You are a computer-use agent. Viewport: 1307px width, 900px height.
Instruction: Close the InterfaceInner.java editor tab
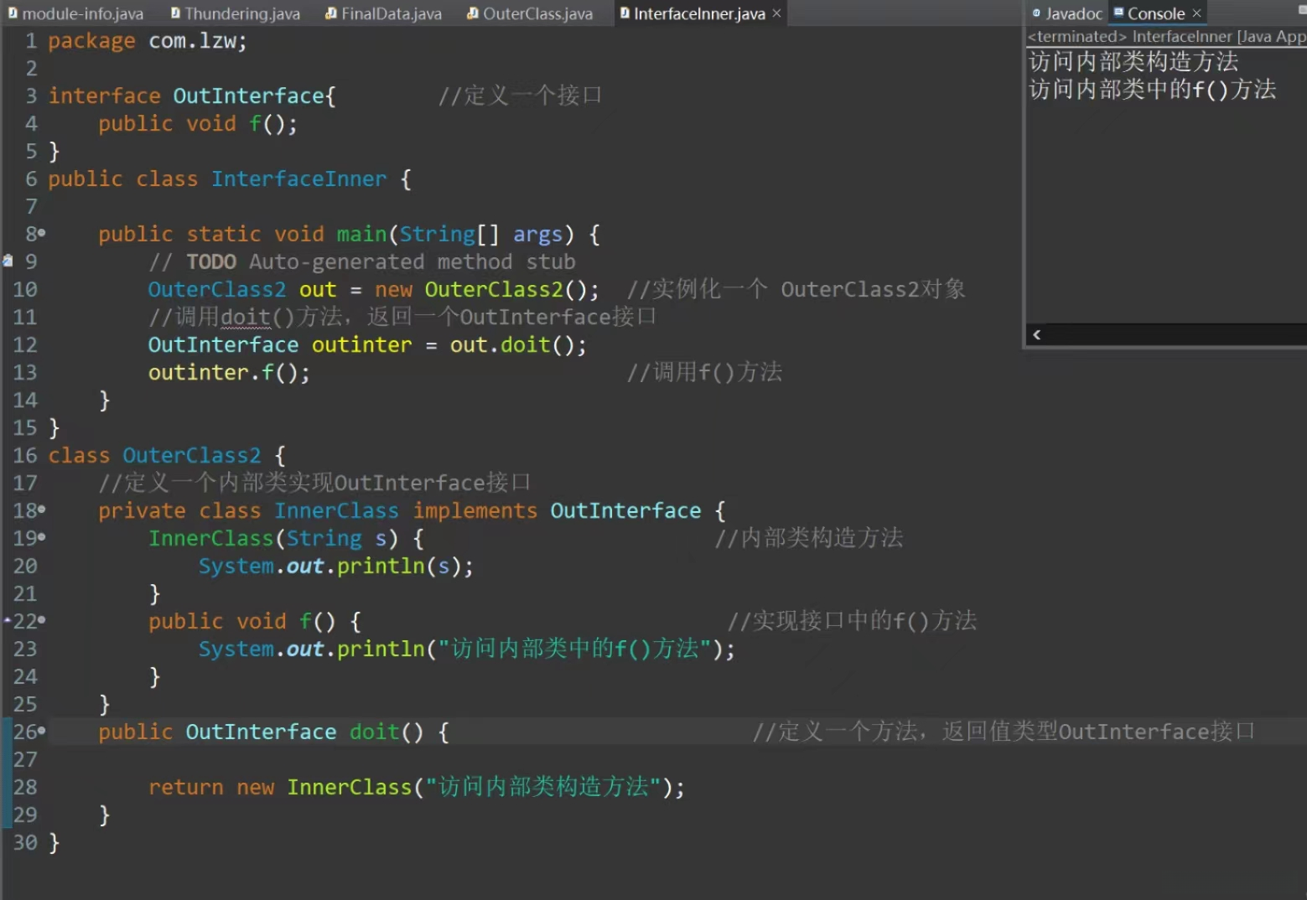[x=776, y=13]
